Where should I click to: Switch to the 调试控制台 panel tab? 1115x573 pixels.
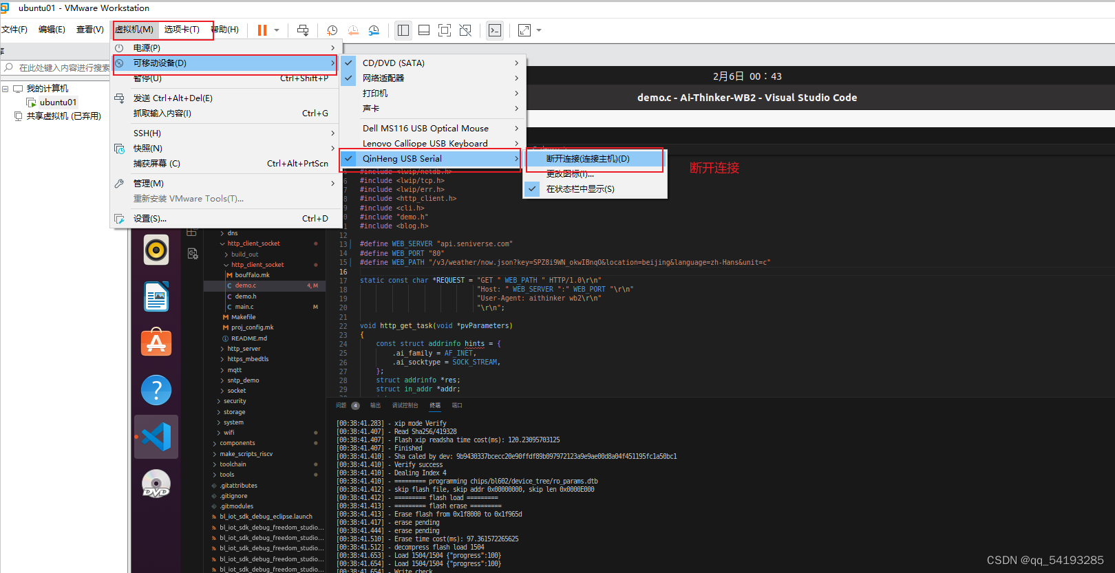(x=405, y=405)
